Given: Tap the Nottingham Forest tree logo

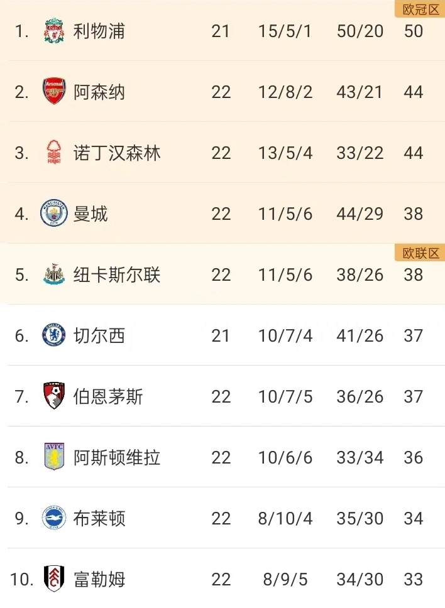Looking at the screenshot, I should [x=54, y=152].
